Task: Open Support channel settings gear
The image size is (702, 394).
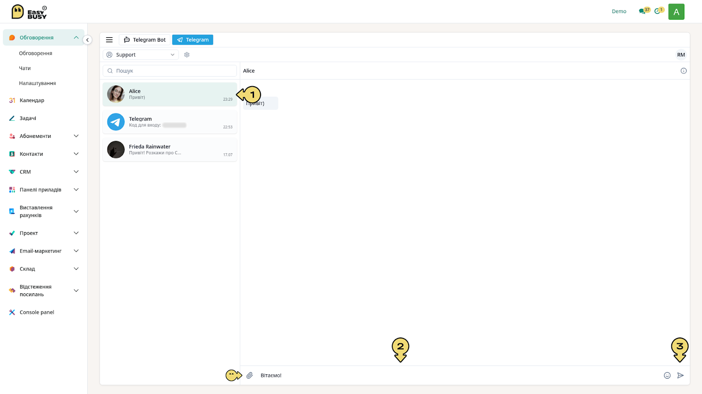Action: coord(187,55)
